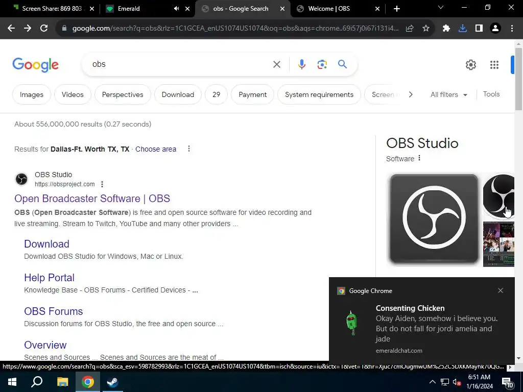The width and height of the screenshot is (523, 392).
Task: Select the 29 filter chip
Action: 216,94
